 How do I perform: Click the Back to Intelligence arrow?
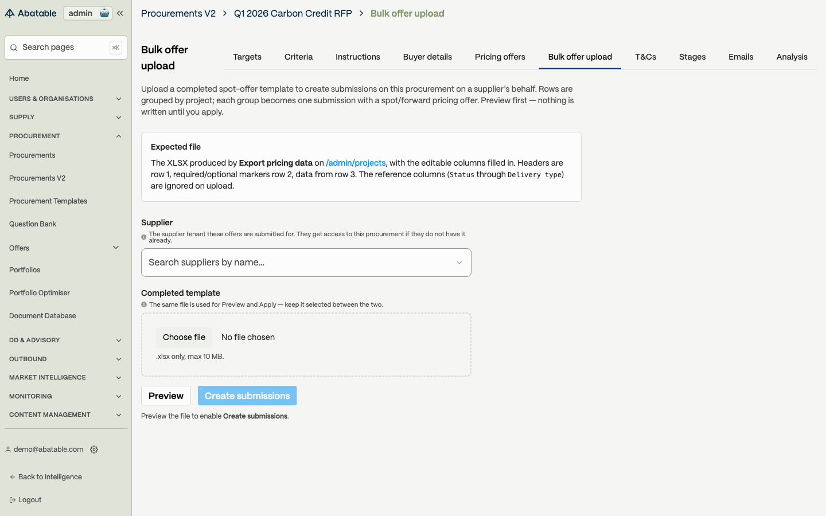pyautogui.click(x=12, y=477)
